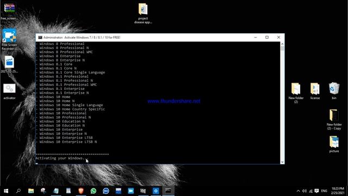Show hidden tray icons chevron
The width and height of the screenshot is (348, 196).
pos(299,191)
